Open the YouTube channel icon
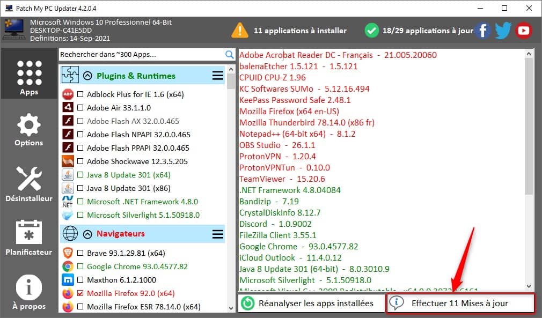 click(523, 31)
